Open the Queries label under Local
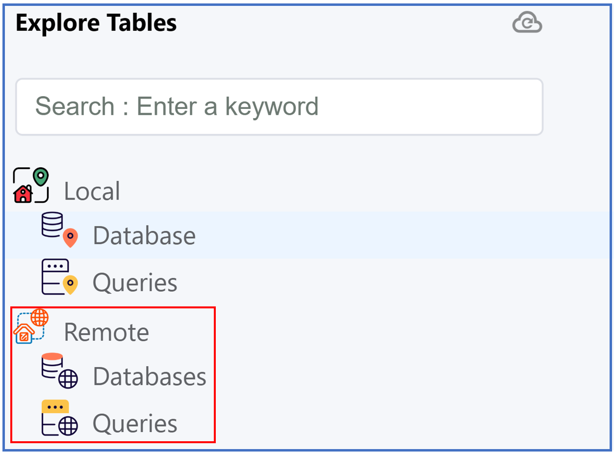Viewport: 614px width, 453px height. click(135, 283)
